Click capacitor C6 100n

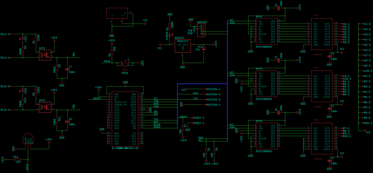pos(279,112)
